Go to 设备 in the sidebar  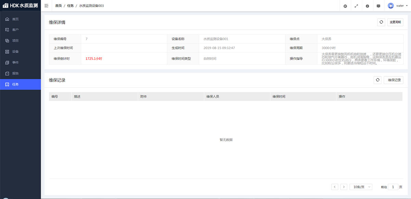(x=15, y=52)
